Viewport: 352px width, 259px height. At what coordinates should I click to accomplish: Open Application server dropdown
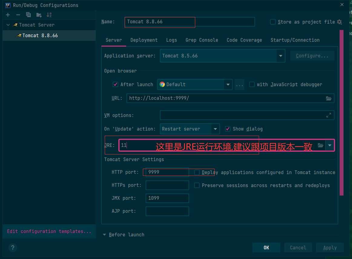tap(281, 56)
